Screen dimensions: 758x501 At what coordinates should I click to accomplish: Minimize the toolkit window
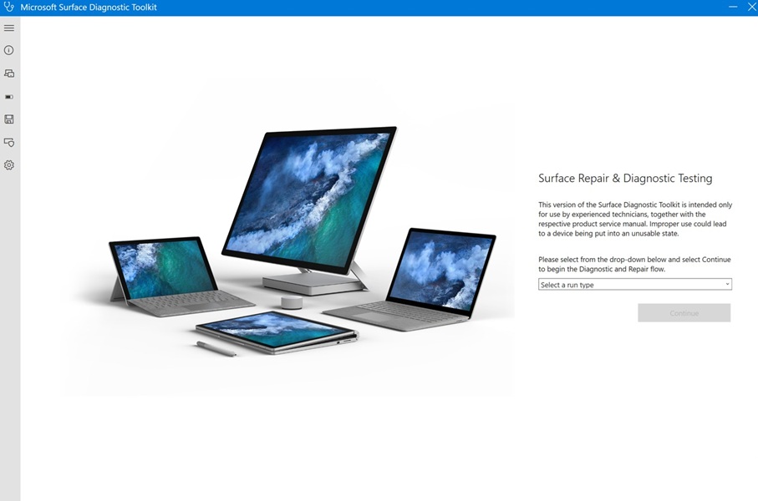click(x=732, y=8)
